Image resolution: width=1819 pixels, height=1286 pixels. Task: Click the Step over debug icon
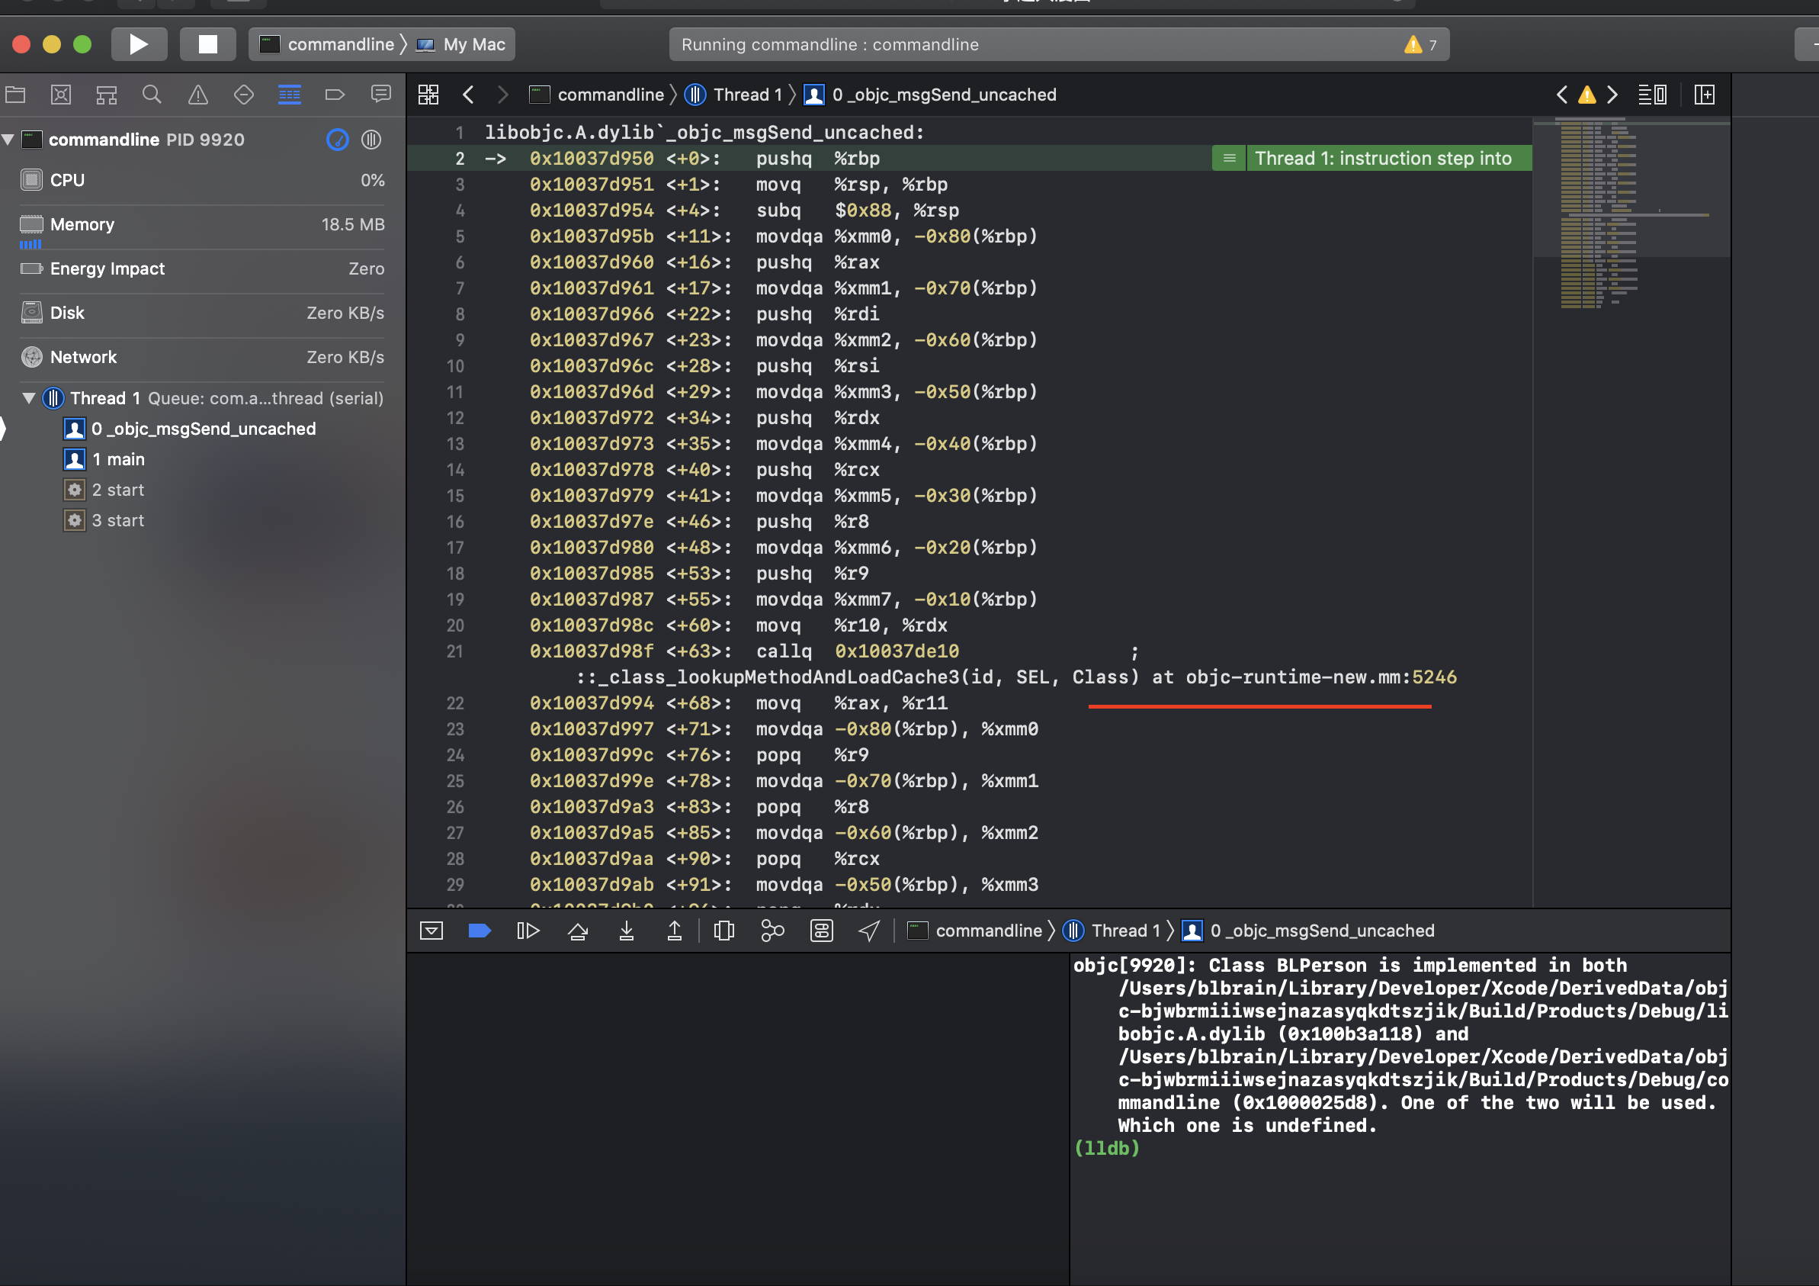[x=578, y=931]
